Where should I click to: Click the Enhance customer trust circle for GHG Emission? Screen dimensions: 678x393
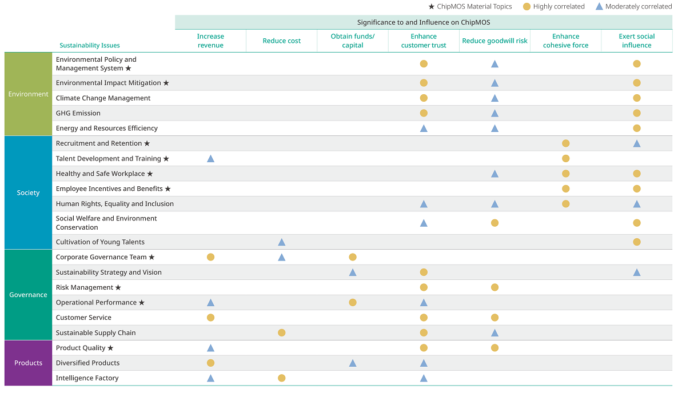click(424, 113)
